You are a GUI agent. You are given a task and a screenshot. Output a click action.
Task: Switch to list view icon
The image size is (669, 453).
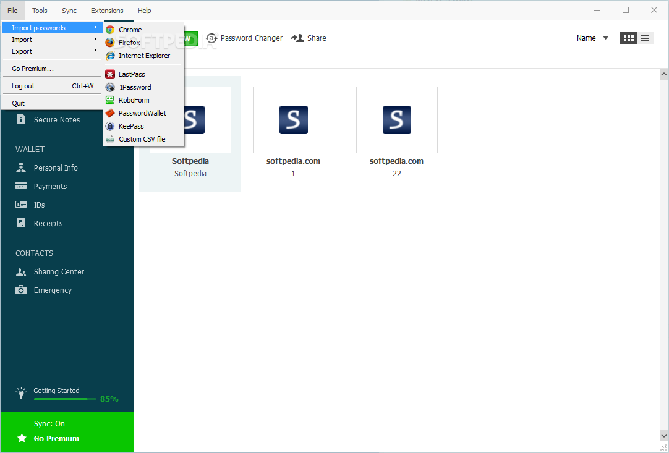click(645, 38)
